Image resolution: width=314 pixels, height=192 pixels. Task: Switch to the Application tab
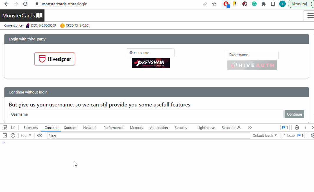tap(159, 128)
